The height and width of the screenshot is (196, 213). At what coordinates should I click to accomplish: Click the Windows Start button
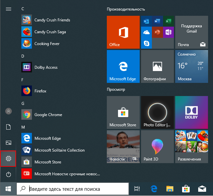point(8,189)
